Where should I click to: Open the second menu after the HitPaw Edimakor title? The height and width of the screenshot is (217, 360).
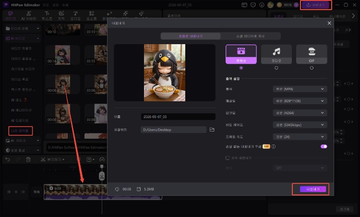point(56,5)
